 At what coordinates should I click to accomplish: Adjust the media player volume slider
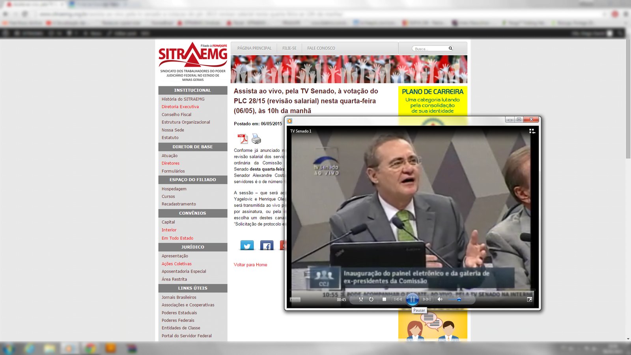[459, 299]
